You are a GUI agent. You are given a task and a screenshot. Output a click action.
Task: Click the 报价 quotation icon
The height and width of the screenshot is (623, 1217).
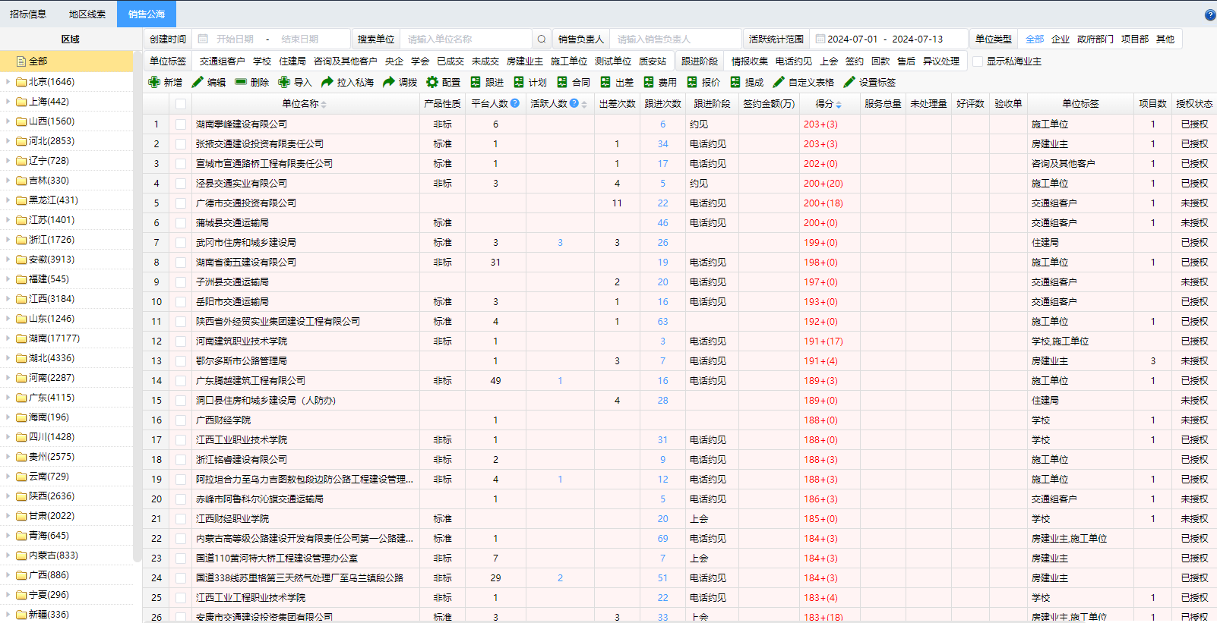point(692,82)
